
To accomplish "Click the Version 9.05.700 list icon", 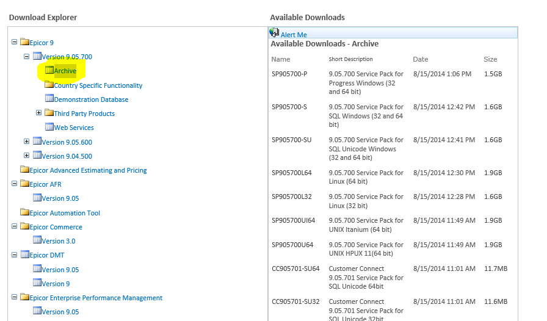I will 37,56.
